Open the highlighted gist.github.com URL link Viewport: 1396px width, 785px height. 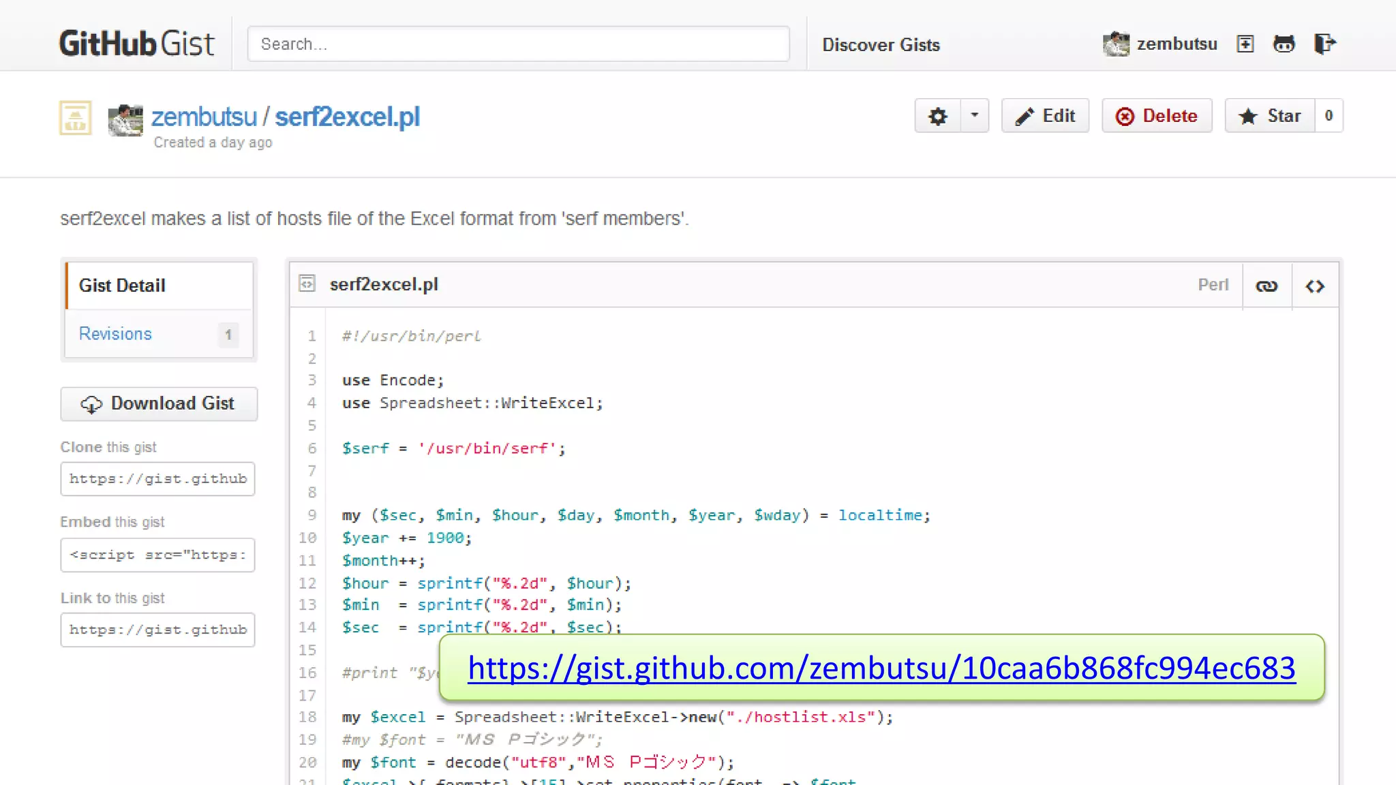coord(881,668)
